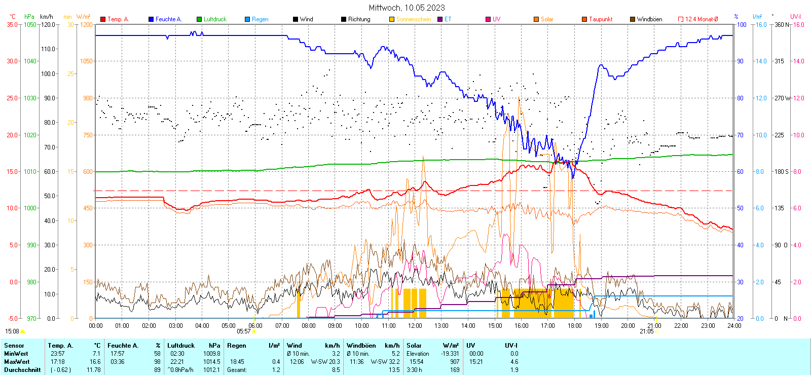
Task: Click the Richtung legend label
Action: [359, 19]
